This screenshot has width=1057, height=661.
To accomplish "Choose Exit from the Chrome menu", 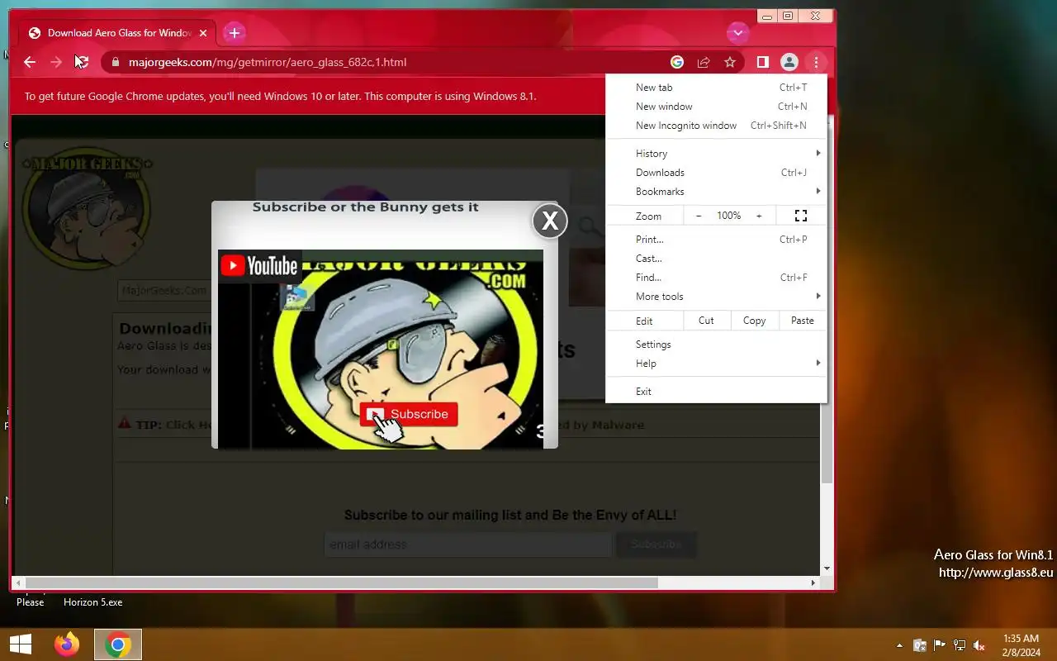I will (x=716, y=392).
